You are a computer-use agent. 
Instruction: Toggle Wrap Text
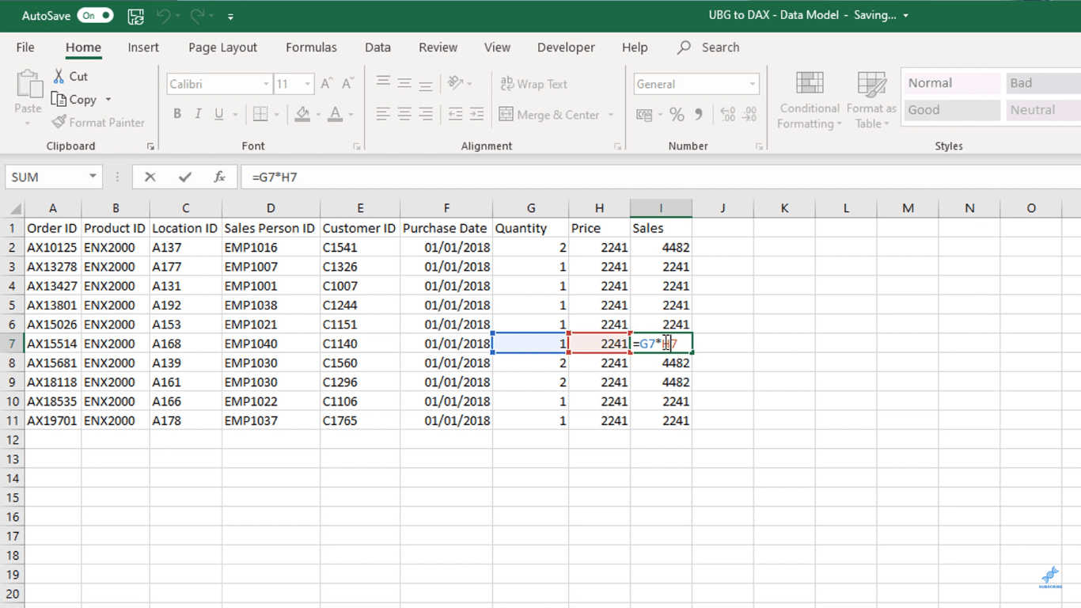(x=534, y=84)
